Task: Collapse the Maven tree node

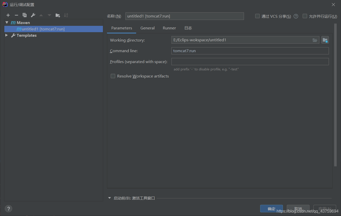Action: click(x=7, y=23)
